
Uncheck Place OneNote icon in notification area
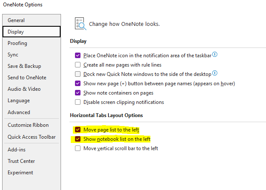tap(78, 56)
